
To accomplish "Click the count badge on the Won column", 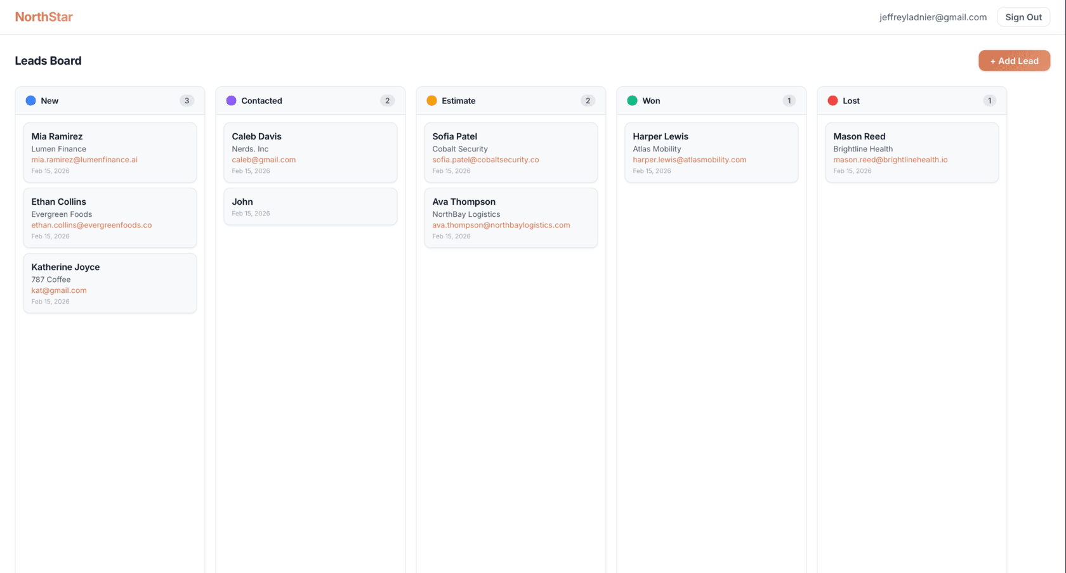I will (x=789, y=100).
